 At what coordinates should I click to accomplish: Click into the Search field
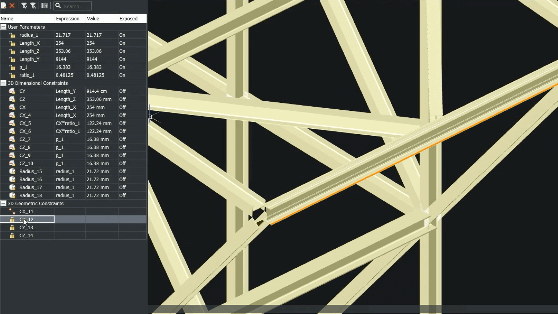coord(73,6)
